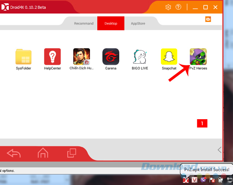Maximize the Droid4X window
Image resolution: width=233 pixels, height=185 pixels.
coord(206,7)
